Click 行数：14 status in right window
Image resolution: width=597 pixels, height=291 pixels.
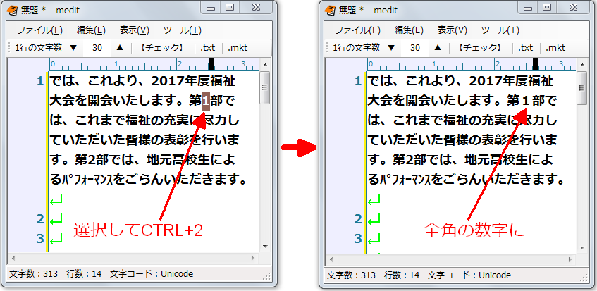click(402, 275)
